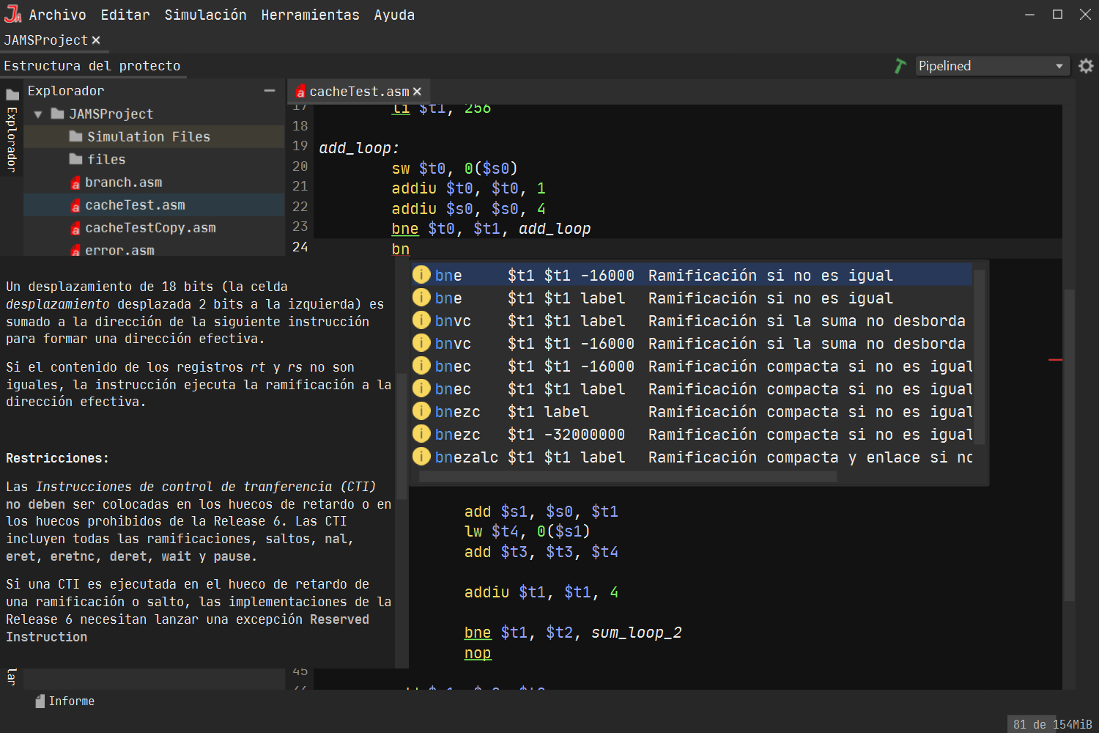Open the Informe report at the bottom
Image resolution: width=1099 pixels, height=733 pixels.
(71, 701)
